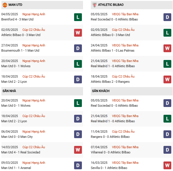Viewport: 173px width, 171px height.
Task: Click the W badge for Athletic Bilbao 2-0 Rangers
Action: [167, 79]
